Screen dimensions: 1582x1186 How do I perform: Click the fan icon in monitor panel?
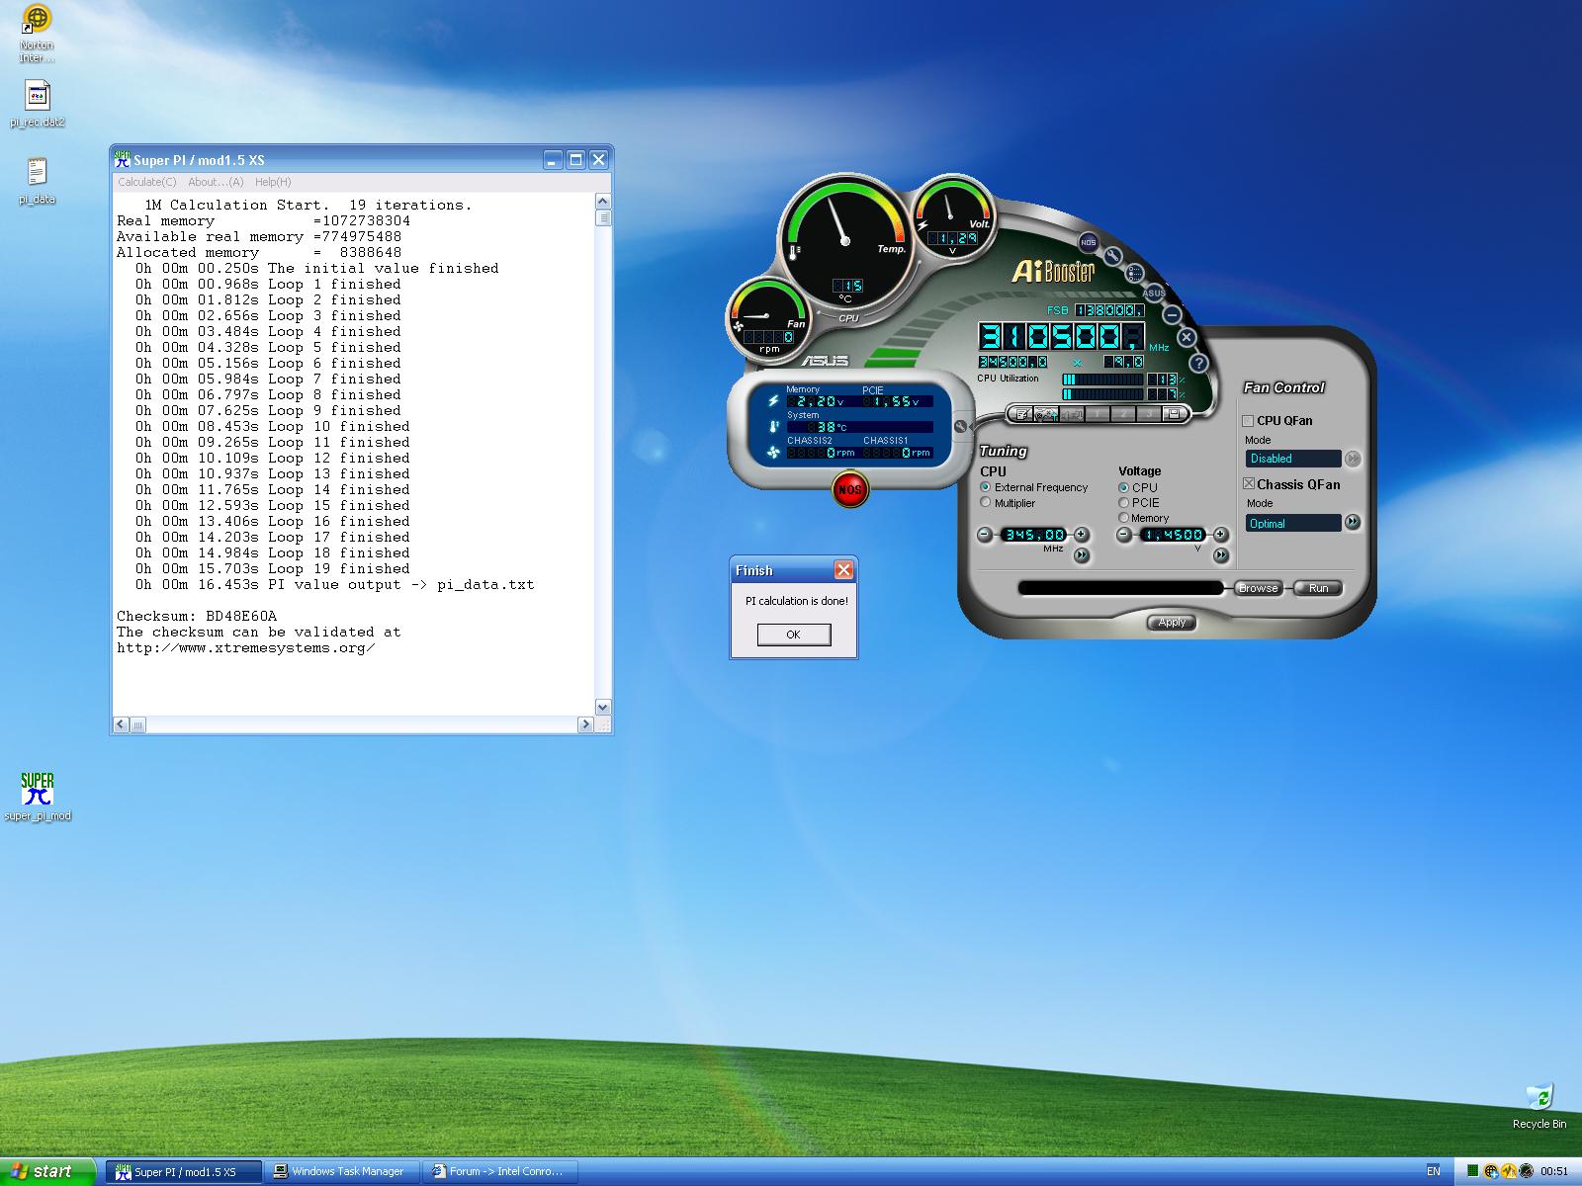tap(773, 452)
